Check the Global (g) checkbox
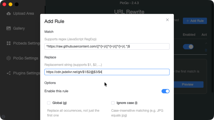The width and height of the screenshot is (214, 120). (x=49, y=103)
